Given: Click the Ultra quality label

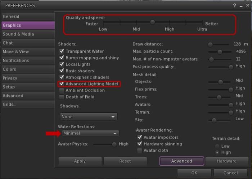Looking at the screenshot, I should click(202, 29).
